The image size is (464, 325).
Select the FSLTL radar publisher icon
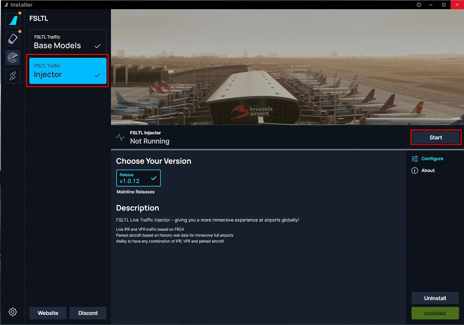click(13, 57)
